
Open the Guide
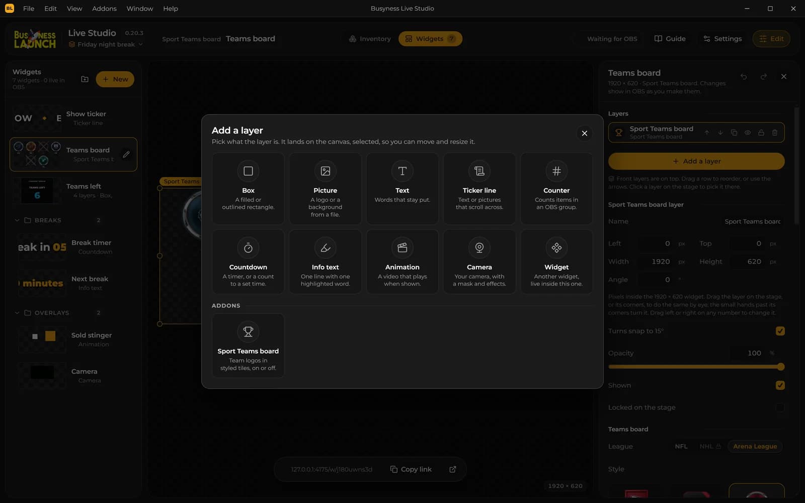(x=670, y=39)
